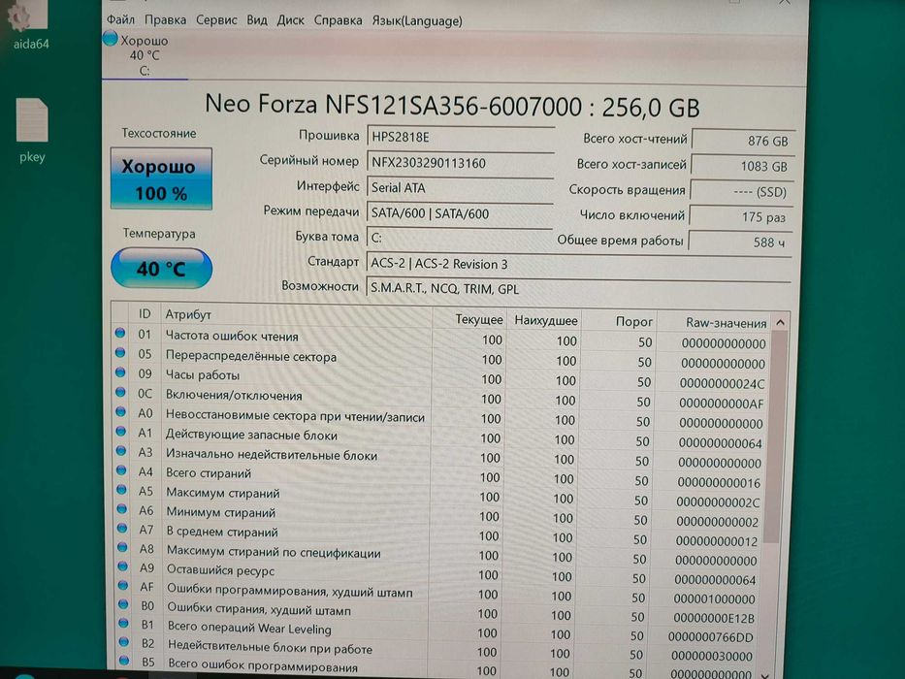
Task: Click status orb for attribute B0 row
Action: 123,604
